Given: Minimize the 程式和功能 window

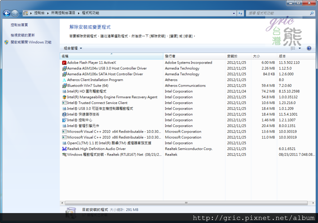Looking at the screenshot, I should 291,3.
